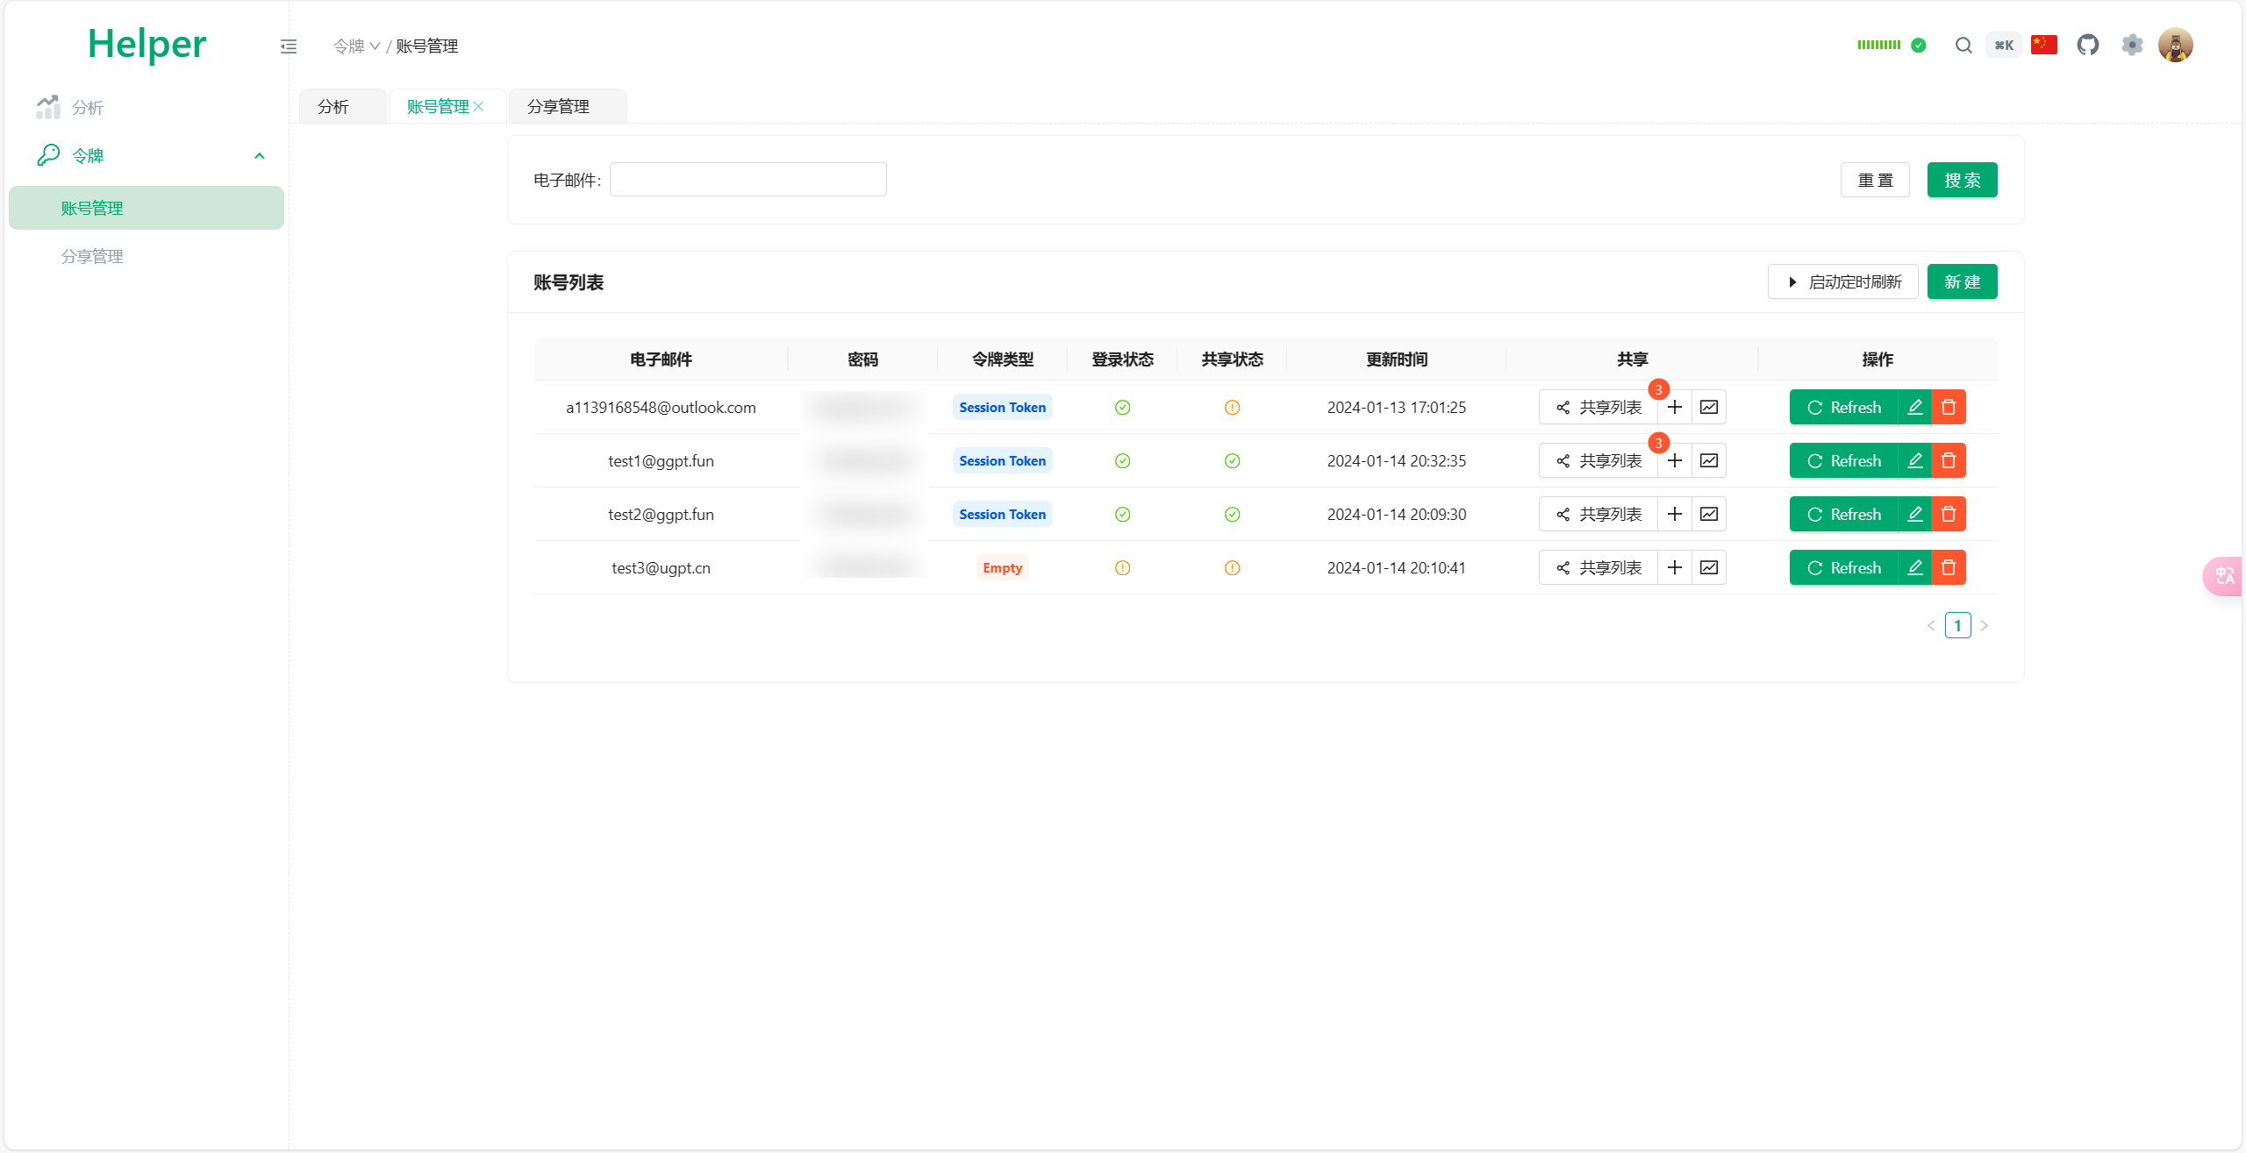
Task: Start scheduled refresh (启动定时刷新)
Action: pyautogui.click(x=1843, y=281)
